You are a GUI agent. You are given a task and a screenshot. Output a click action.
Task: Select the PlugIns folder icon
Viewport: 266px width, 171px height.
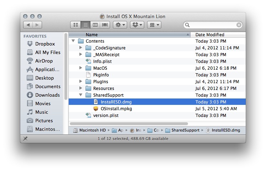88,82
